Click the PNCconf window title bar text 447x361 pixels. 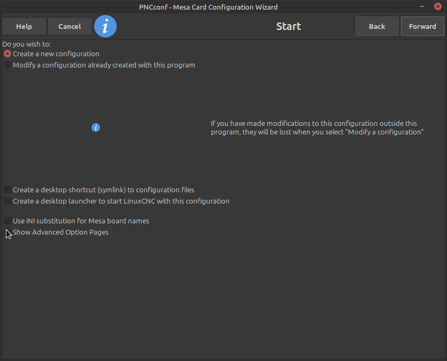[x=208, y=7]
